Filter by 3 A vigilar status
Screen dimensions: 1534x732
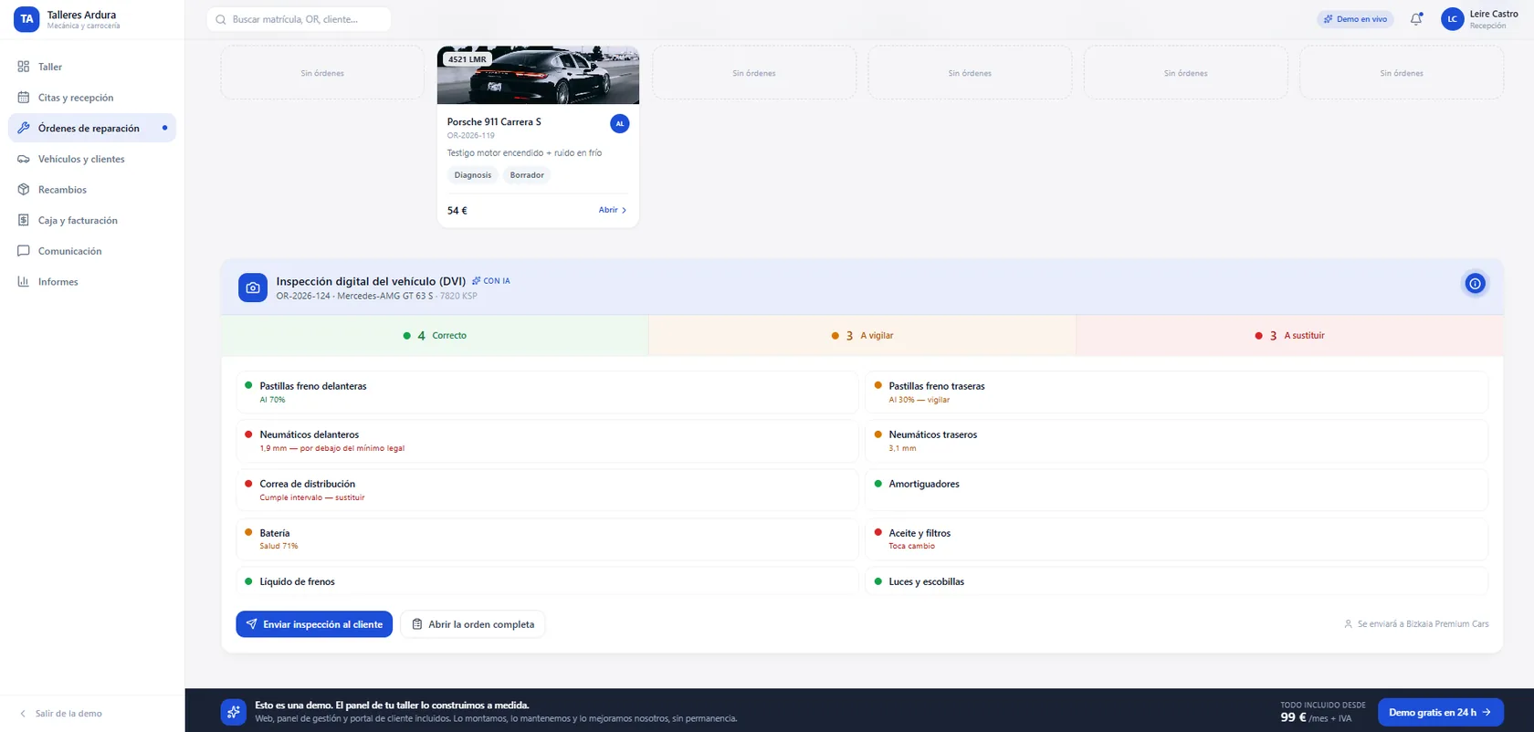click(862, 336)
